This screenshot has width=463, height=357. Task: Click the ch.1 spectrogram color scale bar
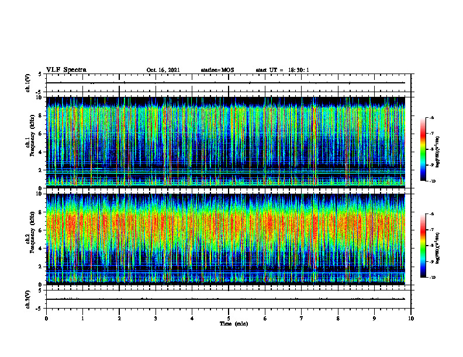(423, 149)
